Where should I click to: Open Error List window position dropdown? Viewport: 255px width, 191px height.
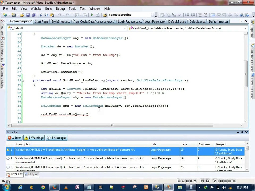pos(238,132)
